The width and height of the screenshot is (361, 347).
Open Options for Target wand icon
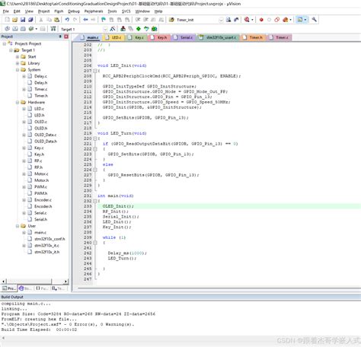113,29
